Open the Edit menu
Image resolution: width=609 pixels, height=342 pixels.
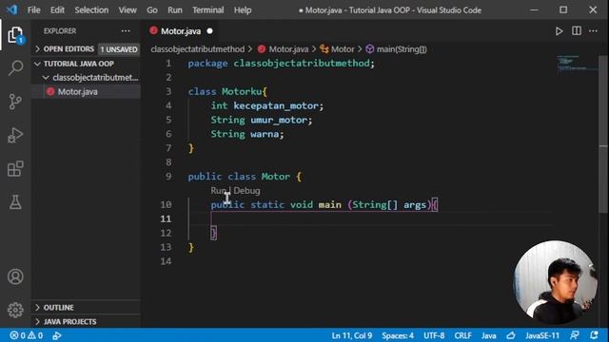(57, 10)
